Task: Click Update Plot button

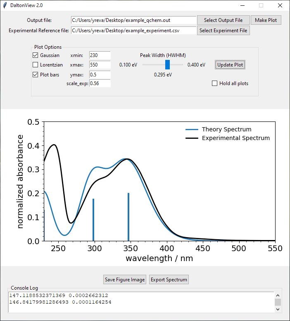Action: 230,65
